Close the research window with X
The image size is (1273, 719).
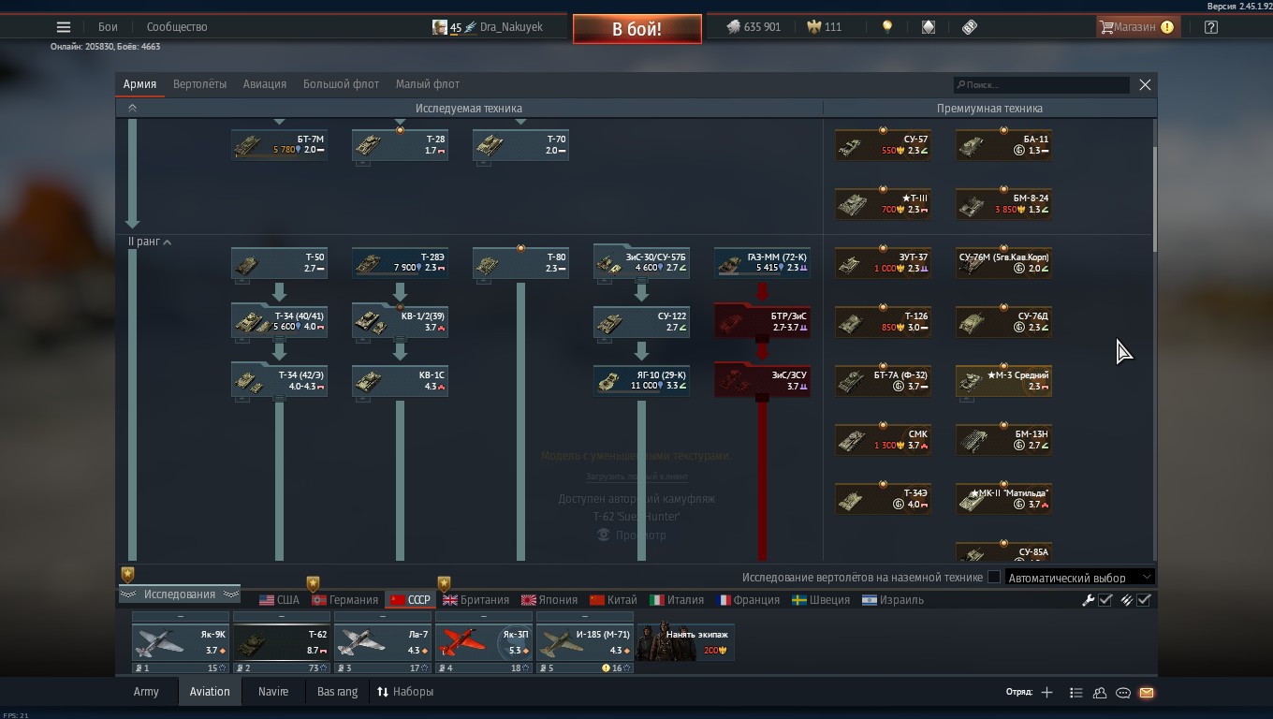pyautogui.click(x=1145, y=84)
